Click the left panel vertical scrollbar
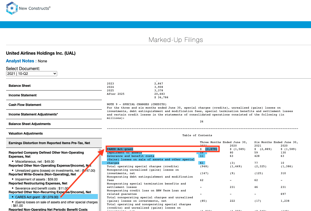Screen dimensions: 311x211 pyautogui.click(x=100, y=179)
